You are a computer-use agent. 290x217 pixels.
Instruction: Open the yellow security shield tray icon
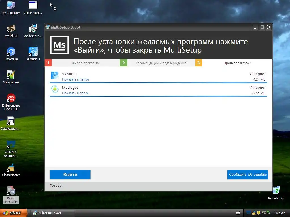[259, 213]
